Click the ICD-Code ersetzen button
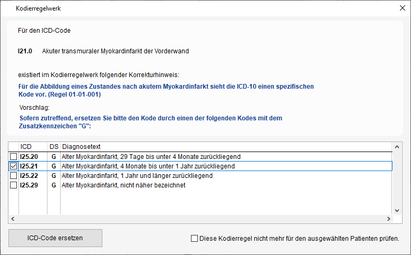Viewport: 411px width, 255px height. pyautogui.click(x=55, y=238)
